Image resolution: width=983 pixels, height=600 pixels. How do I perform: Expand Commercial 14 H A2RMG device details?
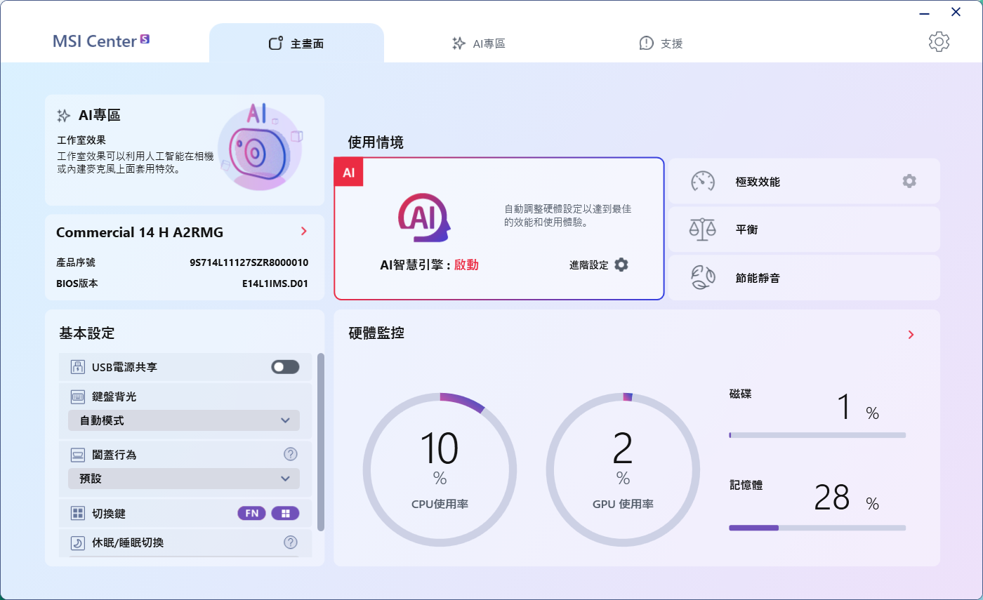click(x=303, y=232)
